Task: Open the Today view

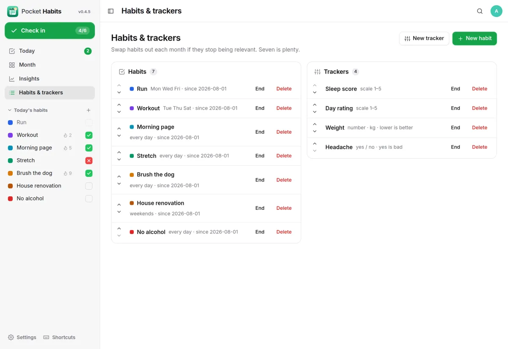Action: click(50, 51)
